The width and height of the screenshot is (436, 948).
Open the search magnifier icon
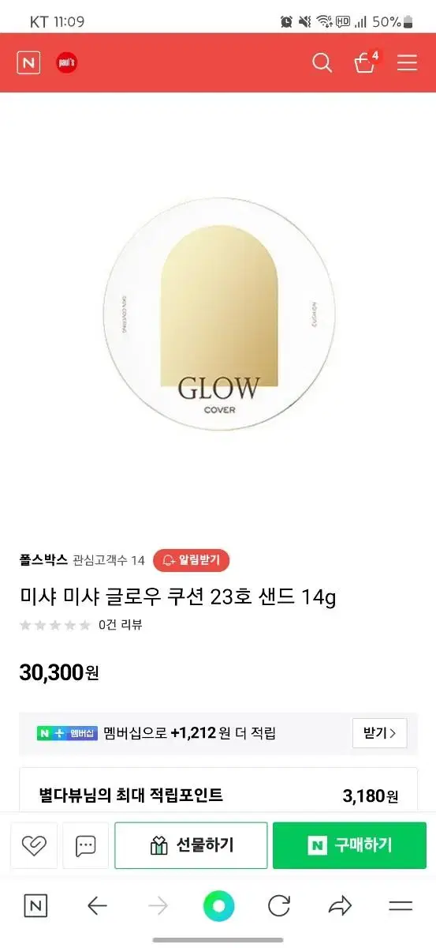(322, 63)
